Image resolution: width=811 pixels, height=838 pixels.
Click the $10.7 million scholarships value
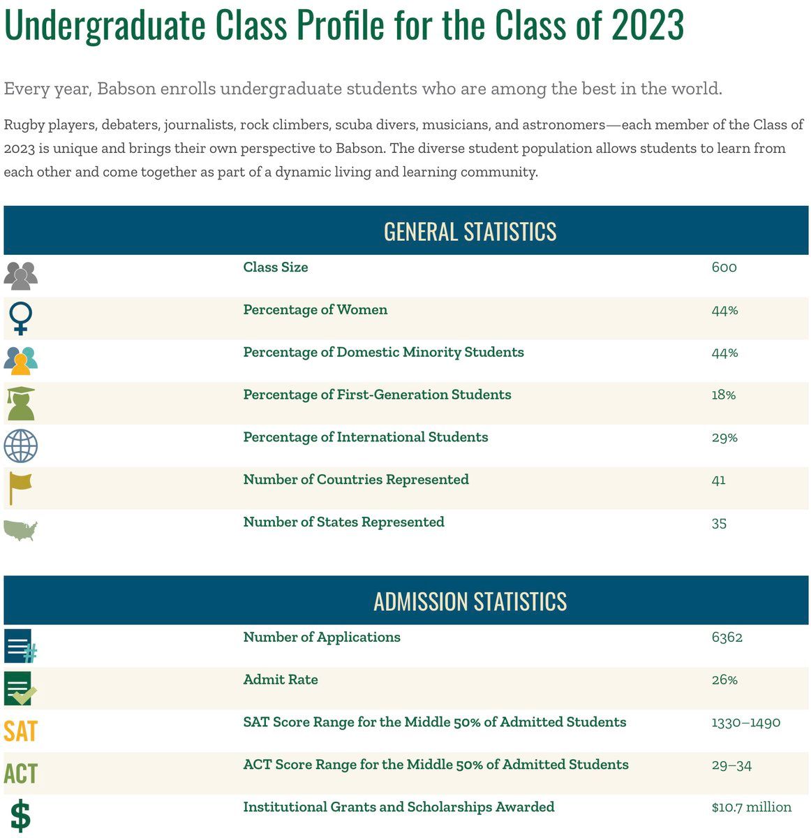[x=751, y=807]
